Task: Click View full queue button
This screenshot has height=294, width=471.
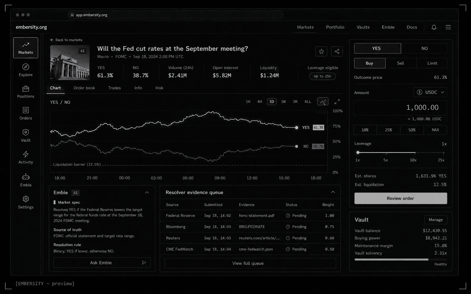Action: coord(250,263)
